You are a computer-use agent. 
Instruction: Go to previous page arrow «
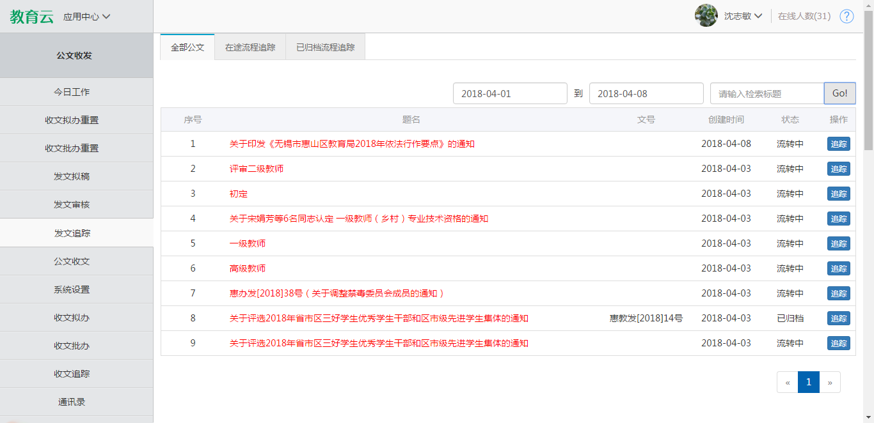pos(788,382)
